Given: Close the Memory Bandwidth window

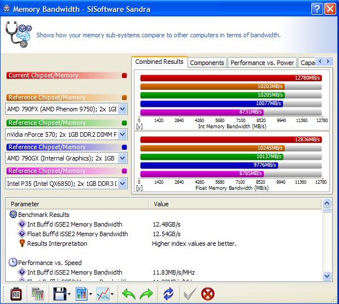Looking at the screenshot, I should click(330, 9).
